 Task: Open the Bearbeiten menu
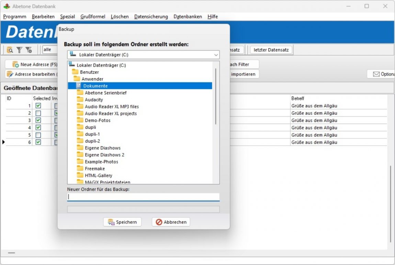43,16
